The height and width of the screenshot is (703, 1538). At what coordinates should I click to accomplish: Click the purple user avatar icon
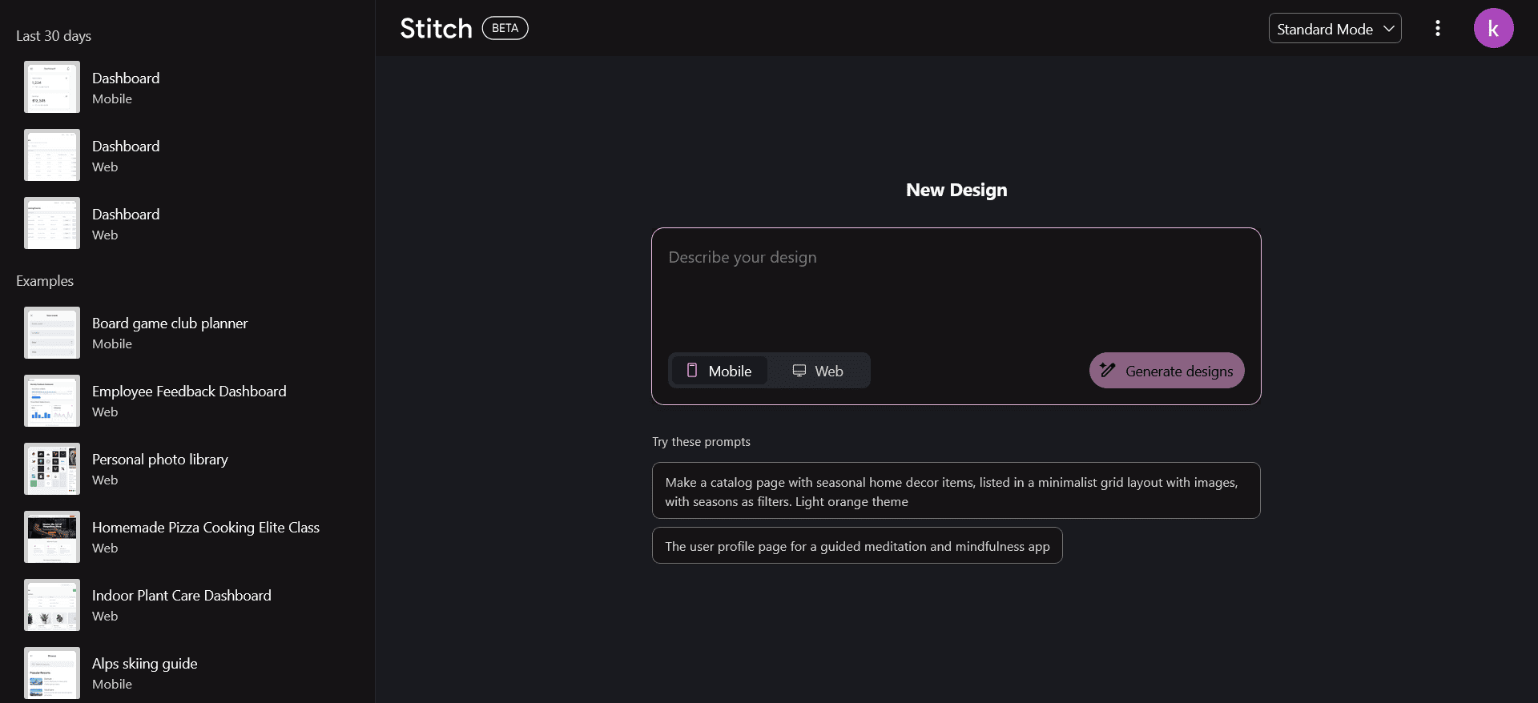[x=1493, y=29]
